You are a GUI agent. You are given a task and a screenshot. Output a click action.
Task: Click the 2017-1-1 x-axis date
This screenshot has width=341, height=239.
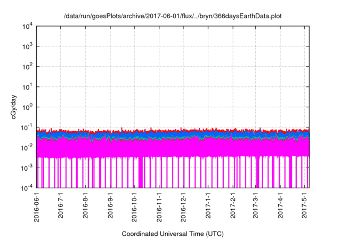[208, 205]
